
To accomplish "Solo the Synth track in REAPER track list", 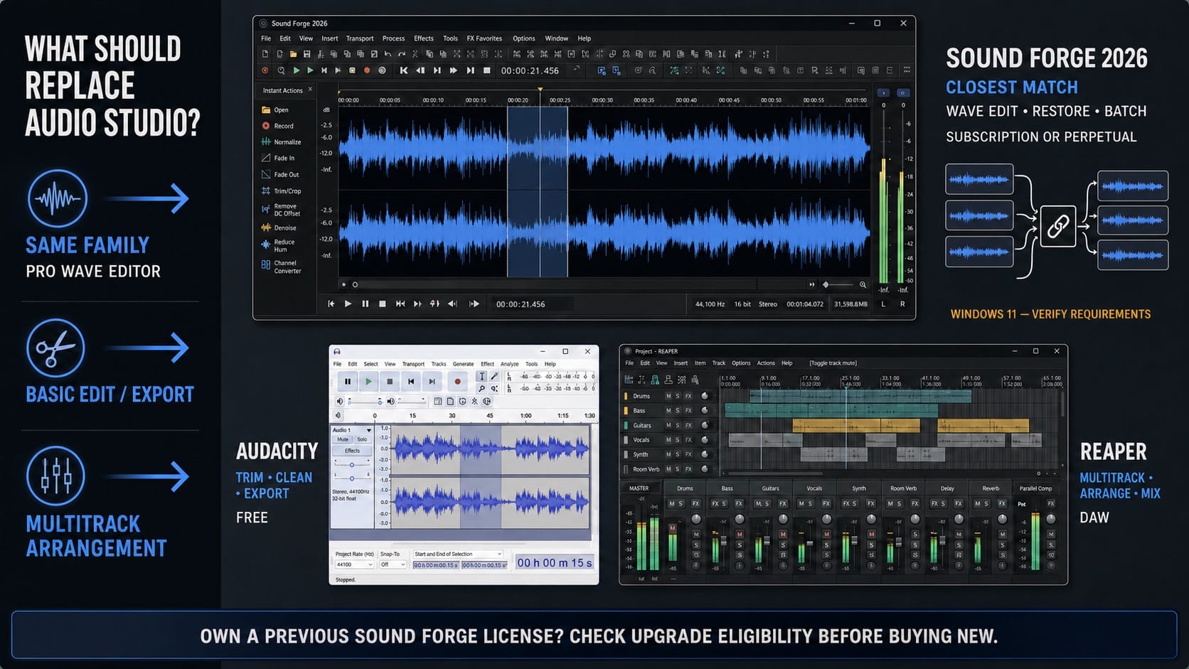I will [x=678, y=454].
